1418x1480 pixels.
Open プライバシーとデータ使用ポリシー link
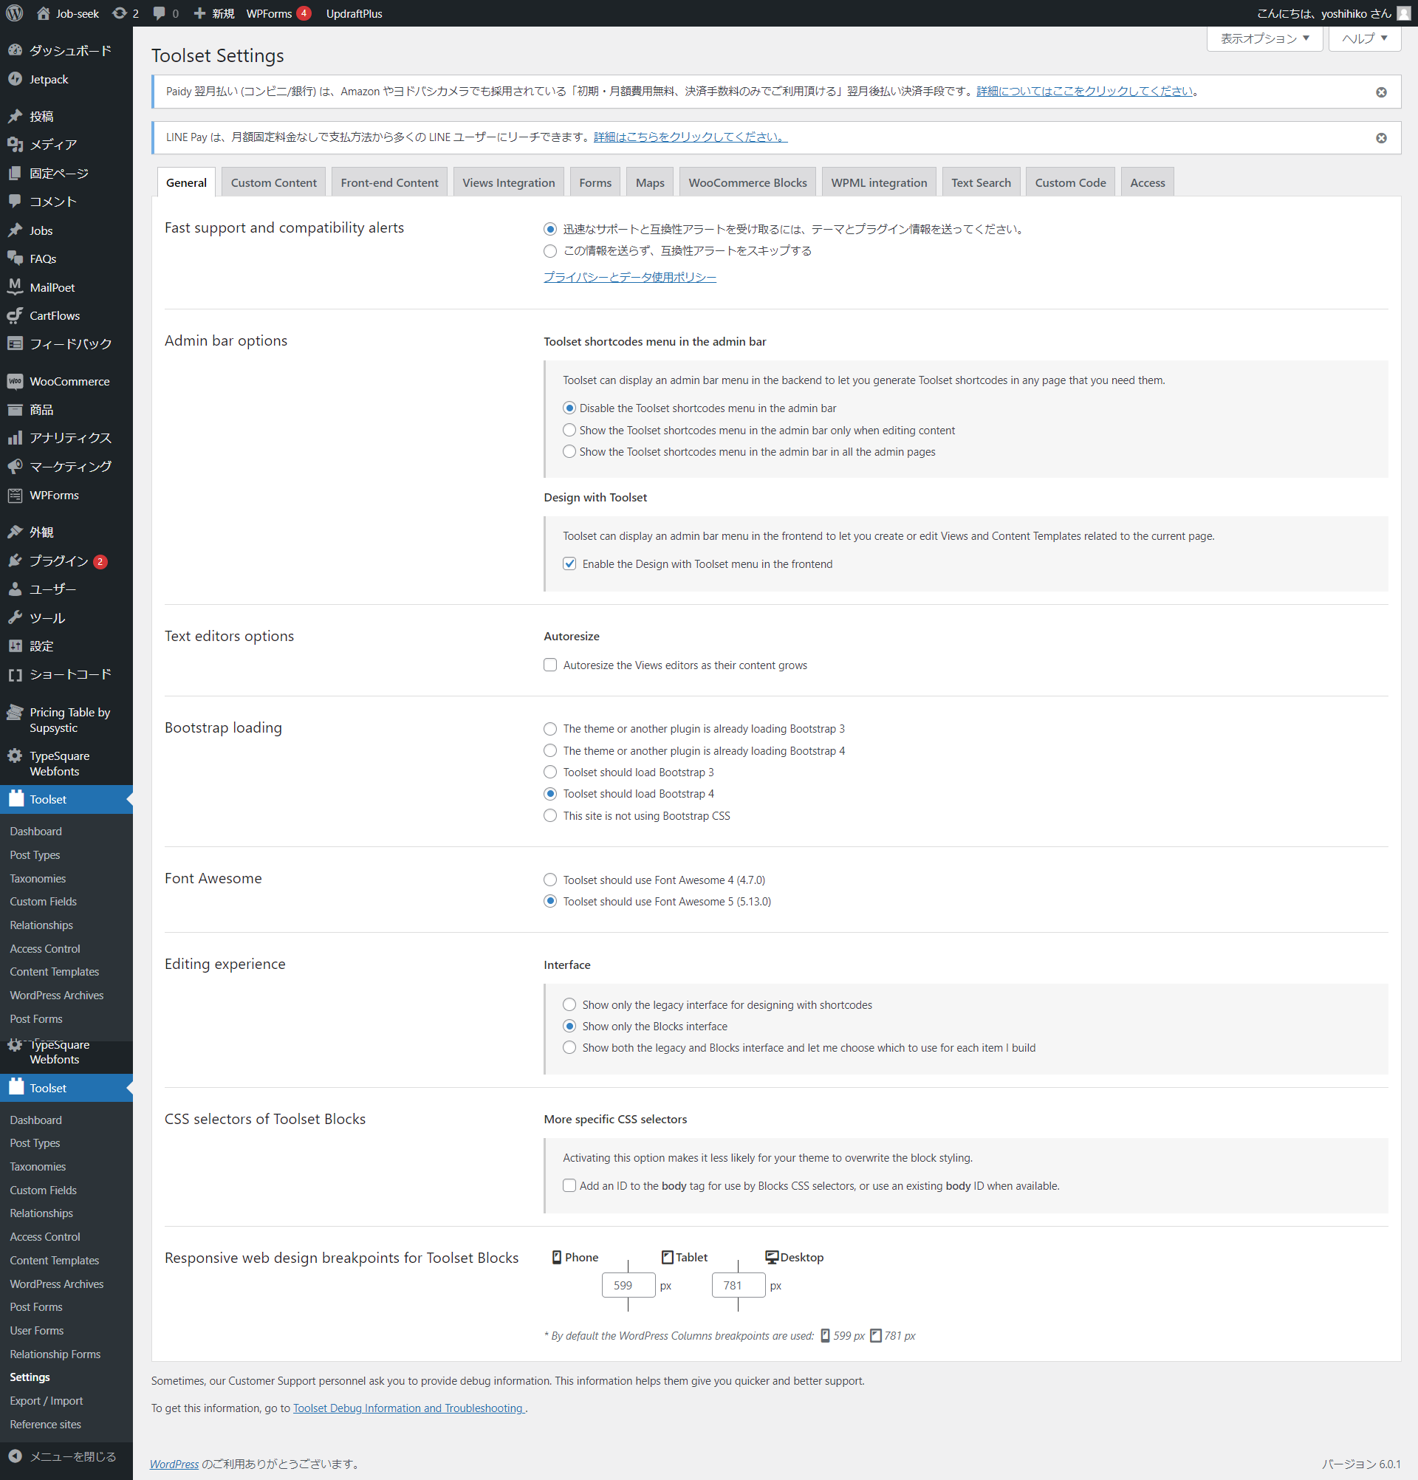[630, 277]
